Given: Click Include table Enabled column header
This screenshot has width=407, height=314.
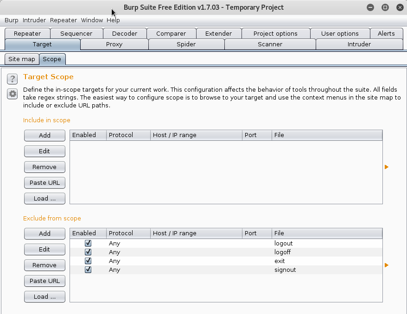Looking at the screenshot, I should tap(88, 135).
